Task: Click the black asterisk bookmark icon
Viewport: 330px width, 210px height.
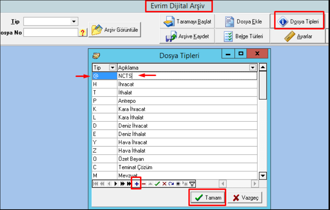Action: point(178,184)
